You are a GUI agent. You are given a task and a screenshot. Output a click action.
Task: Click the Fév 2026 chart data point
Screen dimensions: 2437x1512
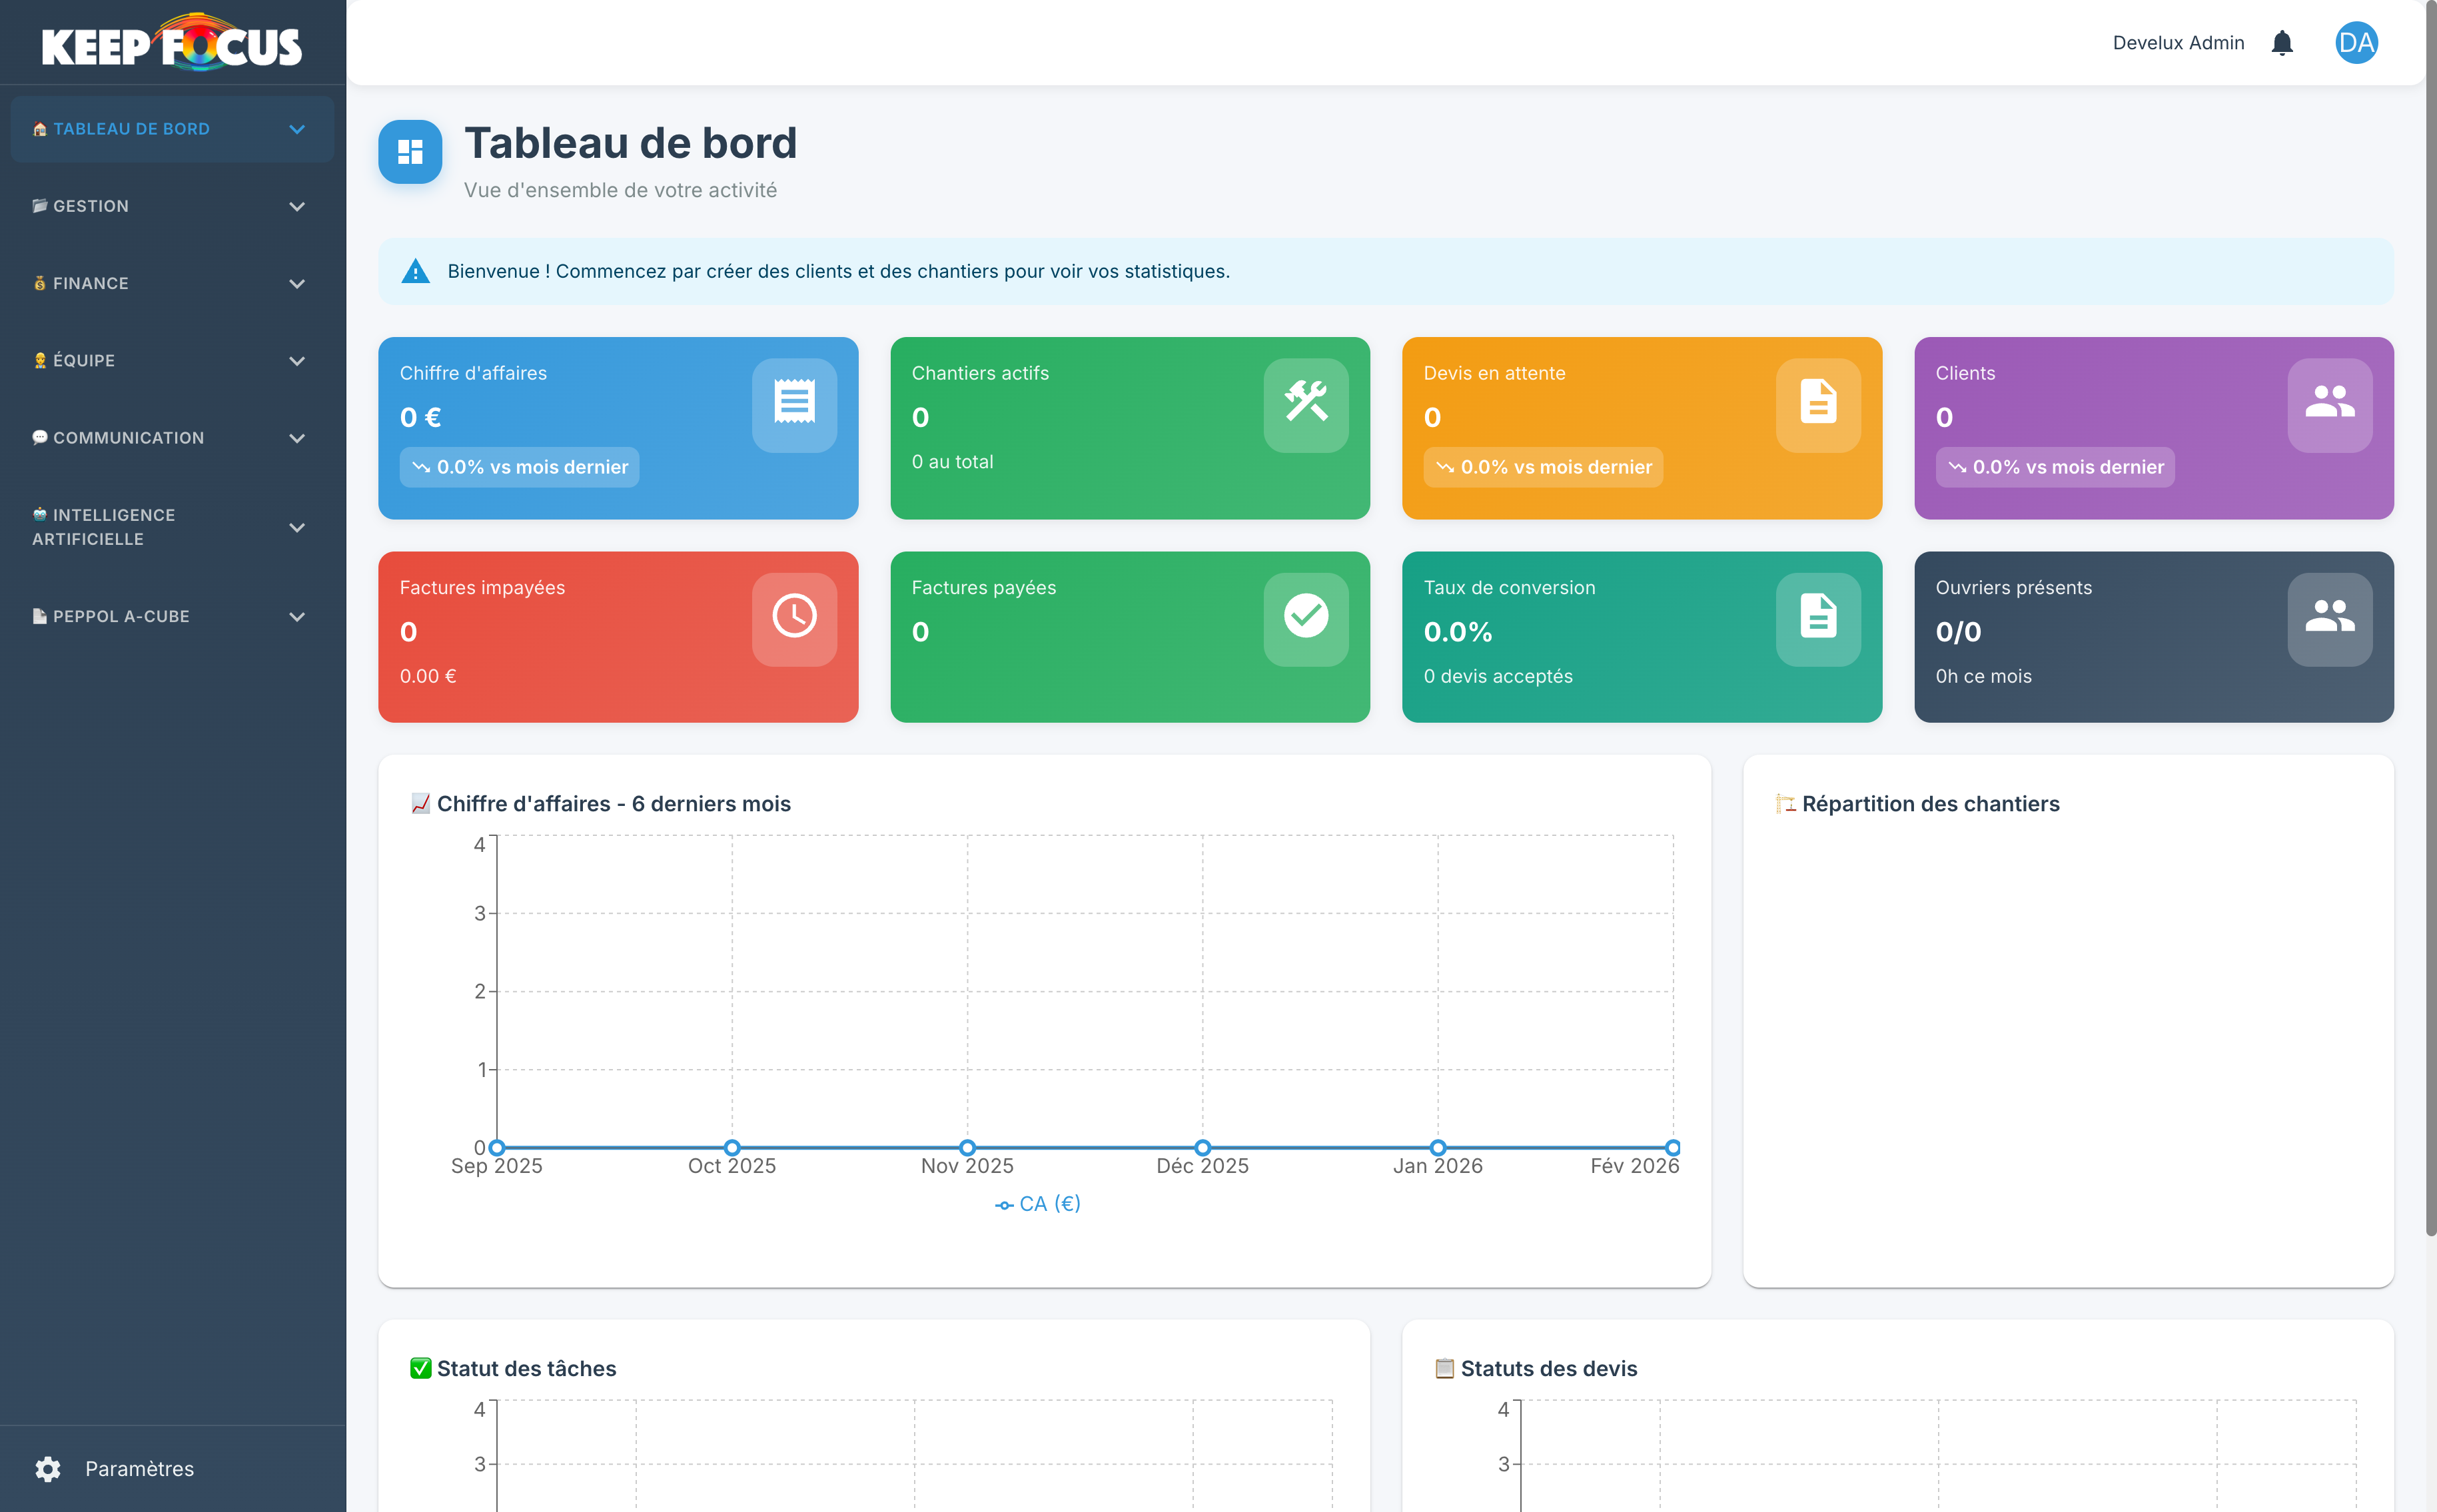pyautogui.click(x=1672, y=1147)
